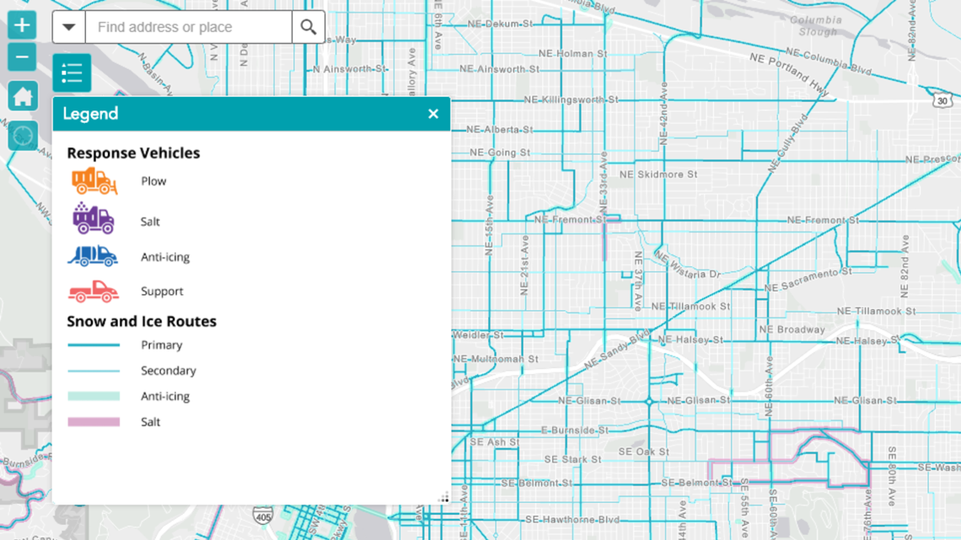Select the purple Salt truck icon
The height and width of the screenshot is (540, 961).
94,218
